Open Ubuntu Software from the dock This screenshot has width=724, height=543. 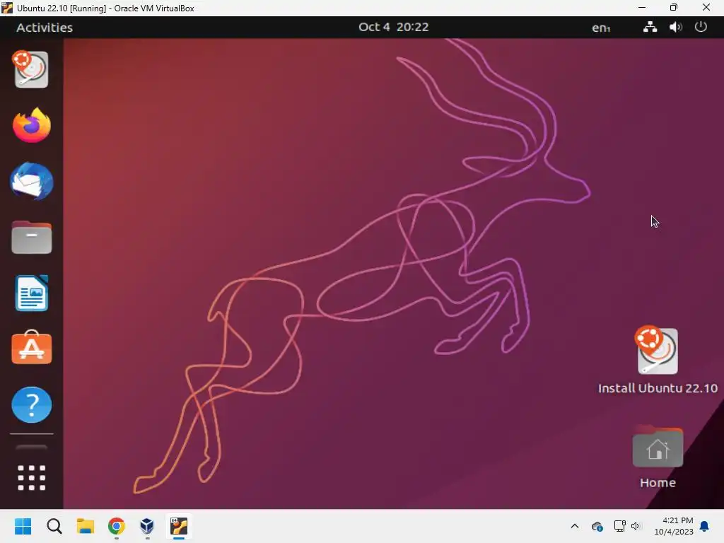tap(31, 348)
